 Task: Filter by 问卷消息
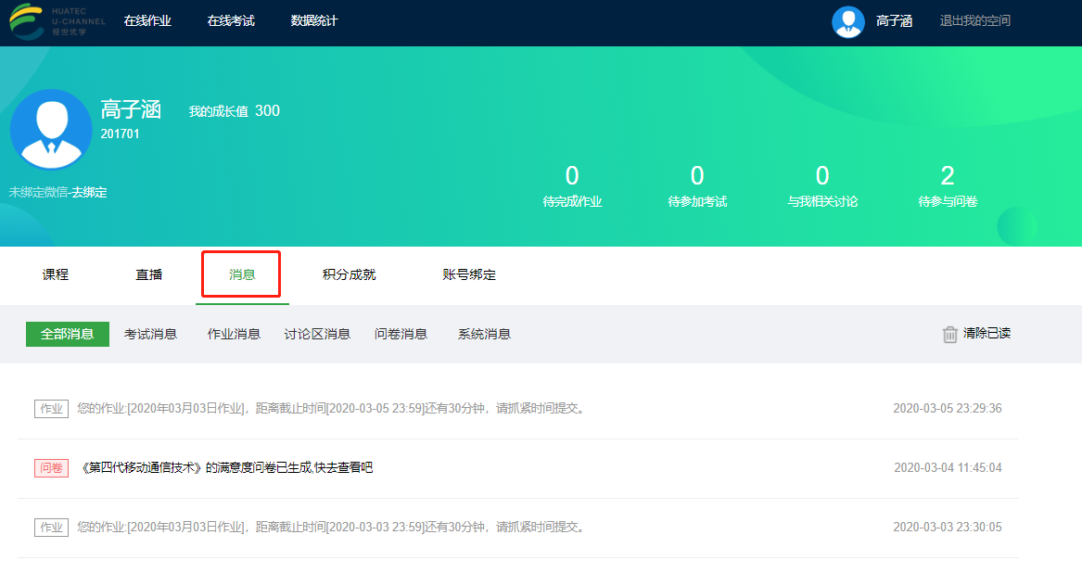[x=401, y=334]
